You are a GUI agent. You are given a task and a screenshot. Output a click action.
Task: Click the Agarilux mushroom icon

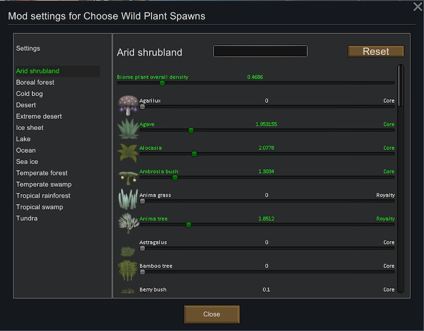point(128,105)
